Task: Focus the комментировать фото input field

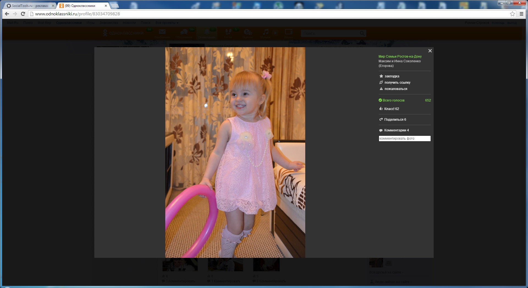Action: [x=405, y=139]
